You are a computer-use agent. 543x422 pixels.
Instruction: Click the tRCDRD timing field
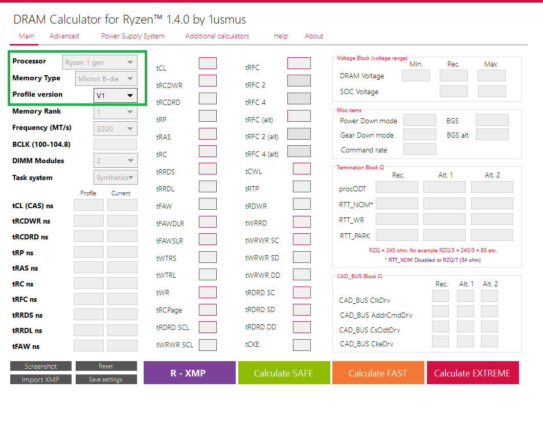(x=208, y=98)
